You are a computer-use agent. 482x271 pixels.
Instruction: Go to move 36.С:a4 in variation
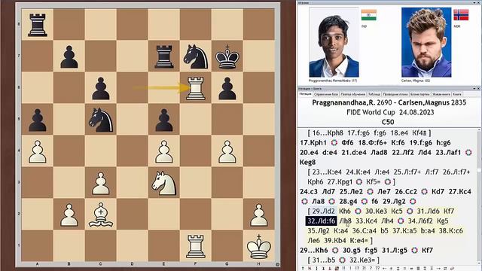tap(365, 231)
